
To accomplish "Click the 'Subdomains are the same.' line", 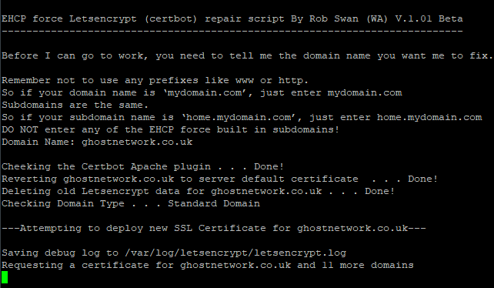I will pyautogui.click(x=75, y=105).
